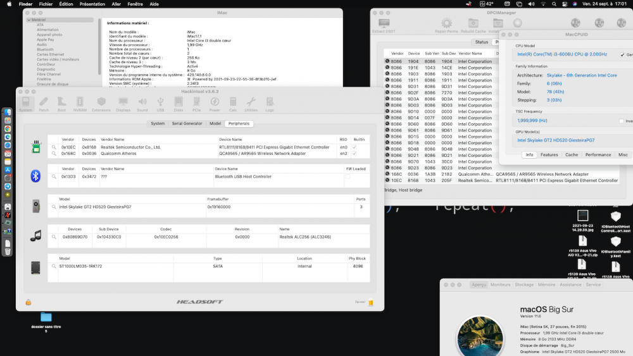Open Telegram from the Dock
Image resolution: width=633 pixels, height=356 pixels.
tap(8, 187)
